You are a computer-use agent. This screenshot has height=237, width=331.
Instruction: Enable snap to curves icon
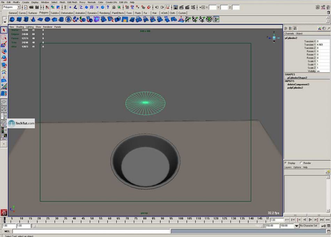[132, 7]
